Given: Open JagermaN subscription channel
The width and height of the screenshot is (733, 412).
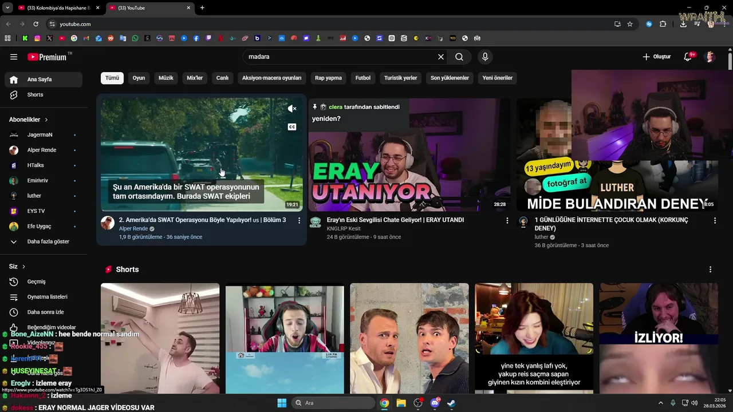Looking at the screenshot, I should 44,134.
